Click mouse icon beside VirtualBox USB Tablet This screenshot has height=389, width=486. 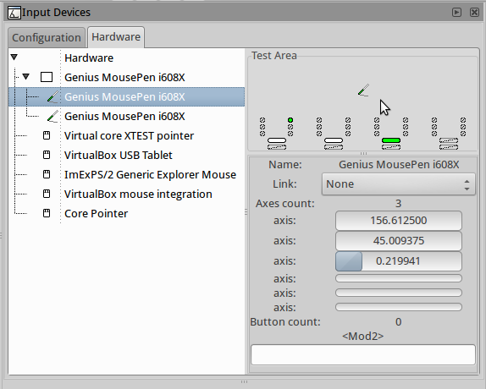click(x=47, y=155)
